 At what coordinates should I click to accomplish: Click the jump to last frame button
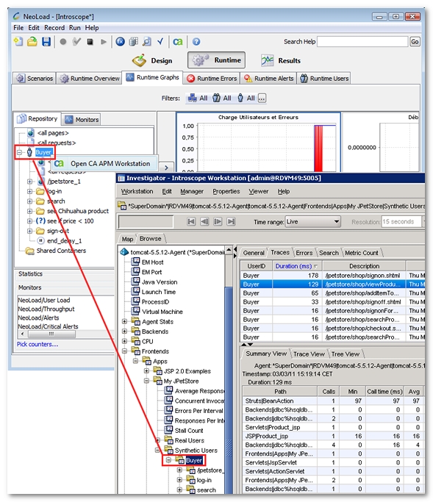[231, 221]
